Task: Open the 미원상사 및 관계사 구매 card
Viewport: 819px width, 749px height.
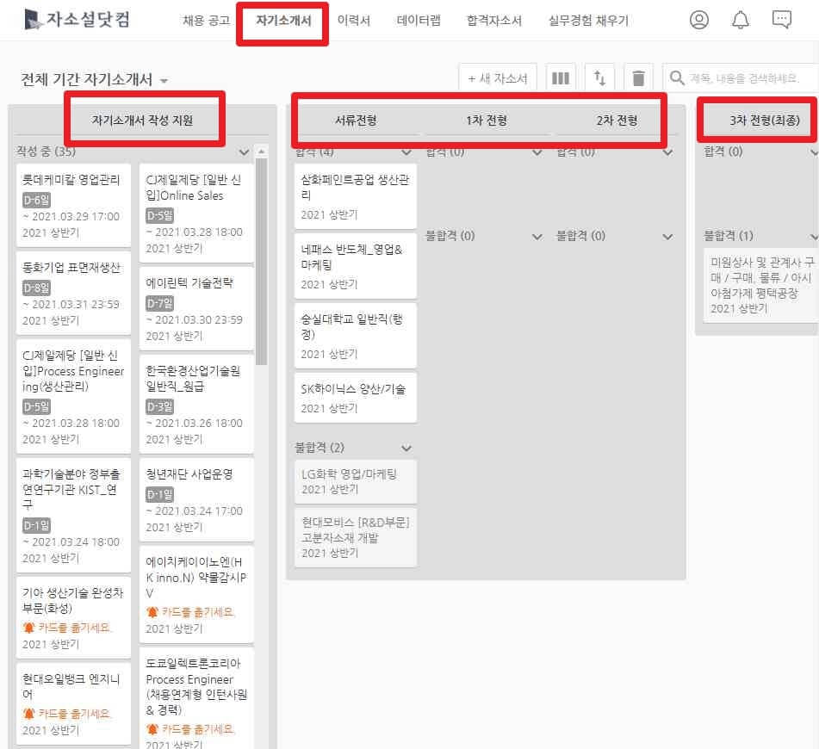Action: pyautogui.click(x=761, y=285)
